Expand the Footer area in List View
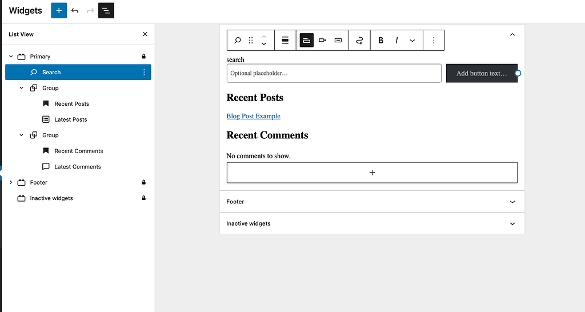Viewport: 585px width, 312px height. pyautogui.click(x=11, y=182)
